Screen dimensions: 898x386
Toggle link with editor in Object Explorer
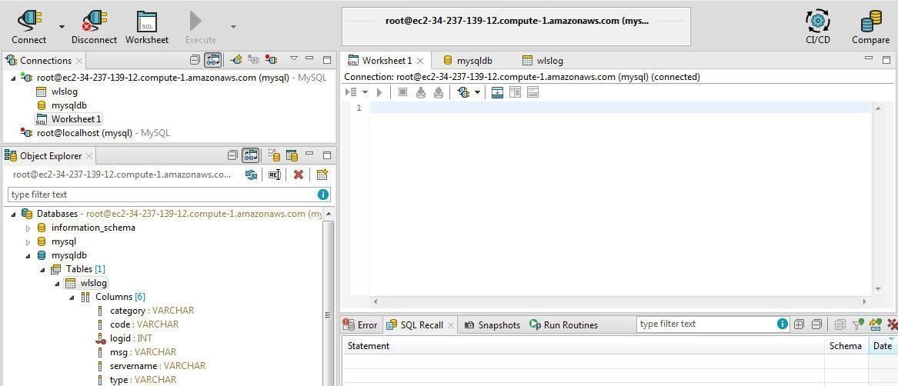click(x=250, y=155)
